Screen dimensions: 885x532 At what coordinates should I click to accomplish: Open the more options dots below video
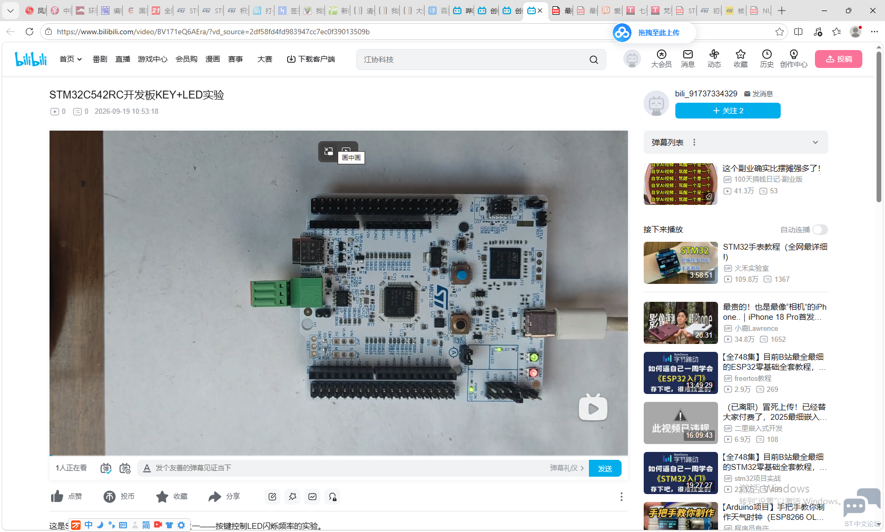[622, 497]
